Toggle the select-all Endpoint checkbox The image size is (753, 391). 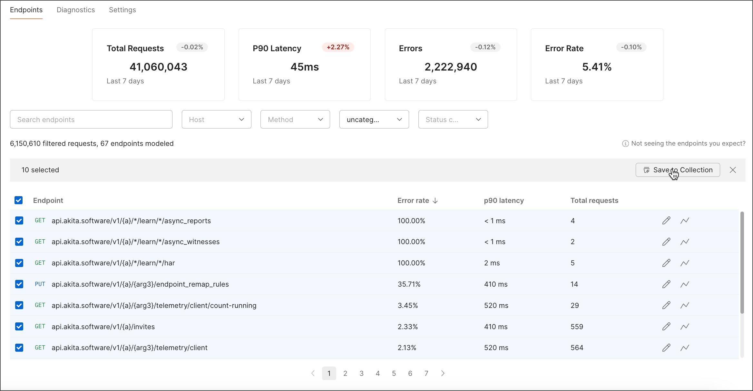pyautogui.click(x=19, y=200)
